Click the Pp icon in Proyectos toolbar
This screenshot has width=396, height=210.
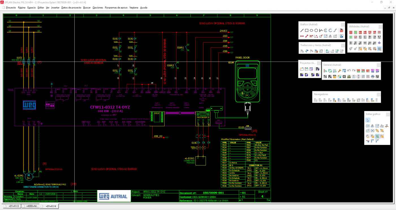tap(318, 69)
